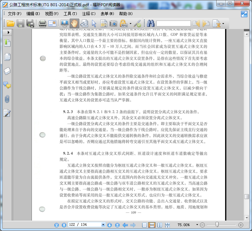Switch to single page layout
This screenshot has width=252, height=231.
(144, 225)
